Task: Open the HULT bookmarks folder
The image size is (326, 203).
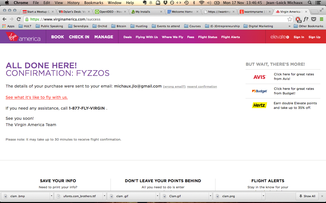Action: tap(25, 26)
